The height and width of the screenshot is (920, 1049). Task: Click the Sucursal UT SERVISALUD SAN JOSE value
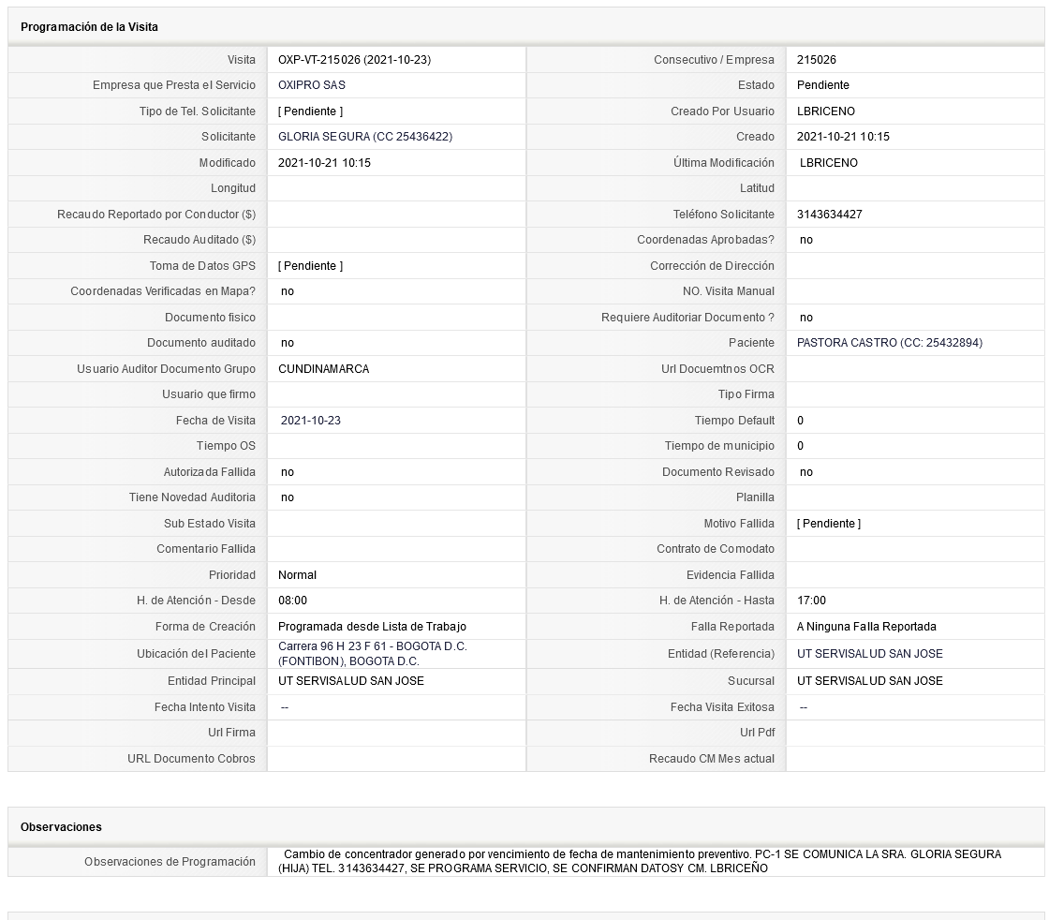870,680
